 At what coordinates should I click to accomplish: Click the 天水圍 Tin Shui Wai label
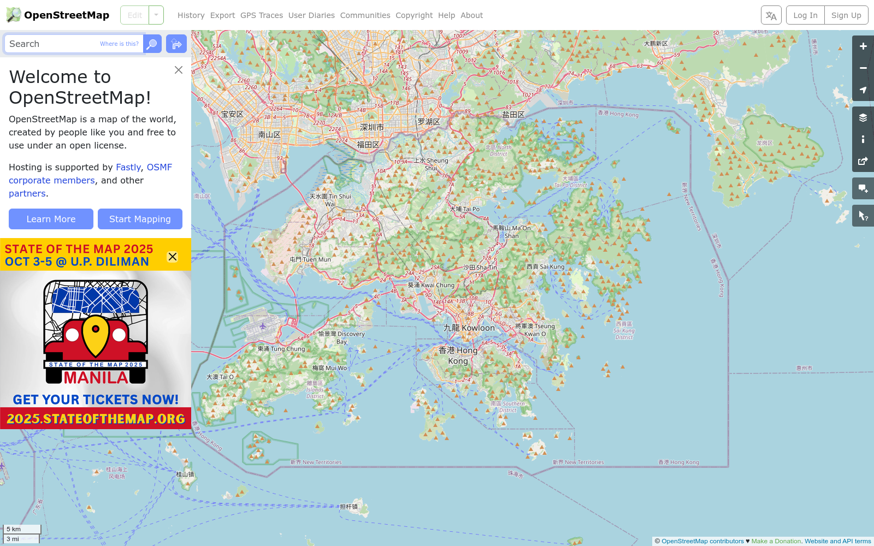[x=330, y=200]
